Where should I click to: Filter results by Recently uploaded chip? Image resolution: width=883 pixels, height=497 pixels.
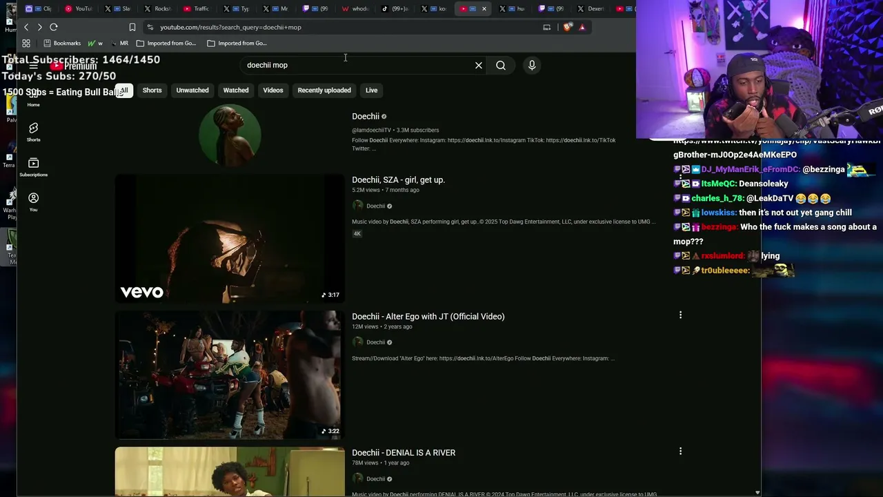[x=324, y=90]
